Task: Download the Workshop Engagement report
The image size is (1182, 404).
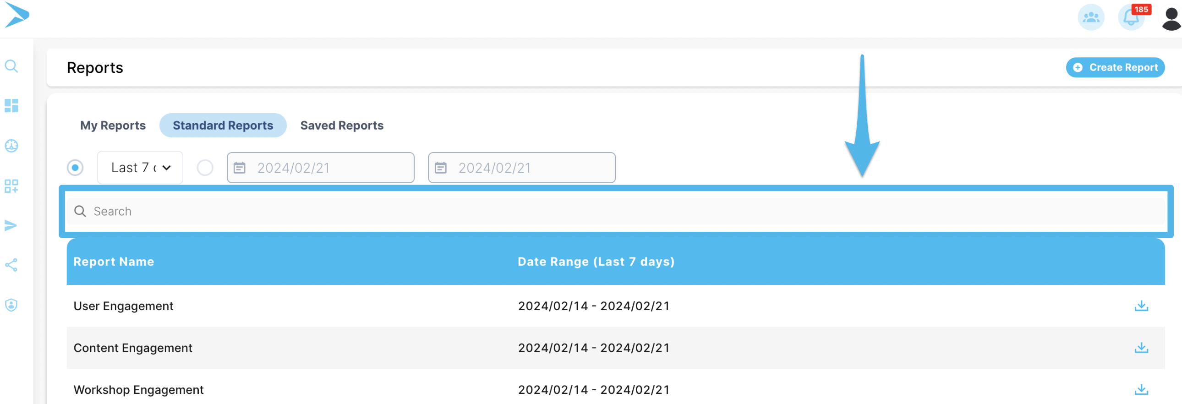Action: 1141,389
